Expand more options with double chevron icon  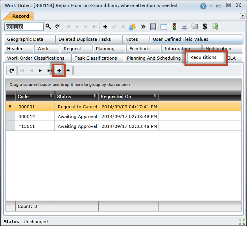[143, 27]
